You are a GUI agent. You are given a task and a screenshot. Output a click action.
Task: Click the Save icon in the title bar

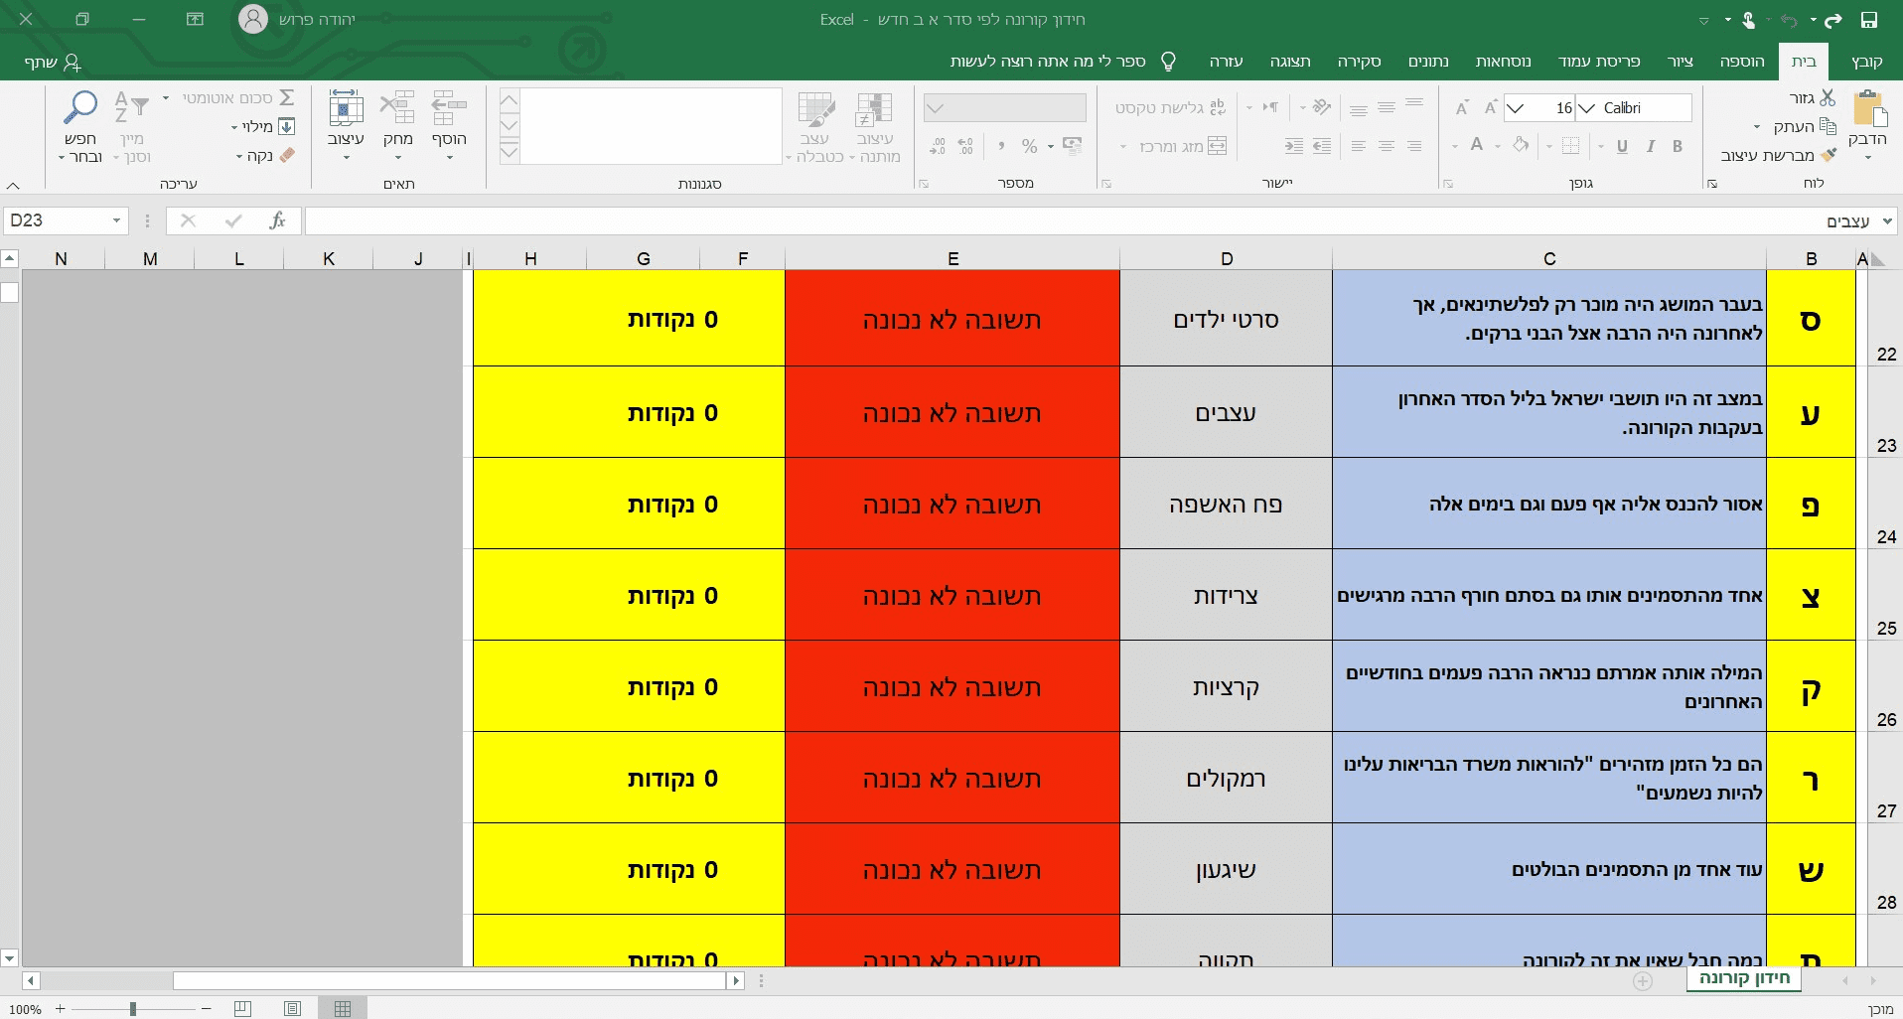(x=1868, y=20)
